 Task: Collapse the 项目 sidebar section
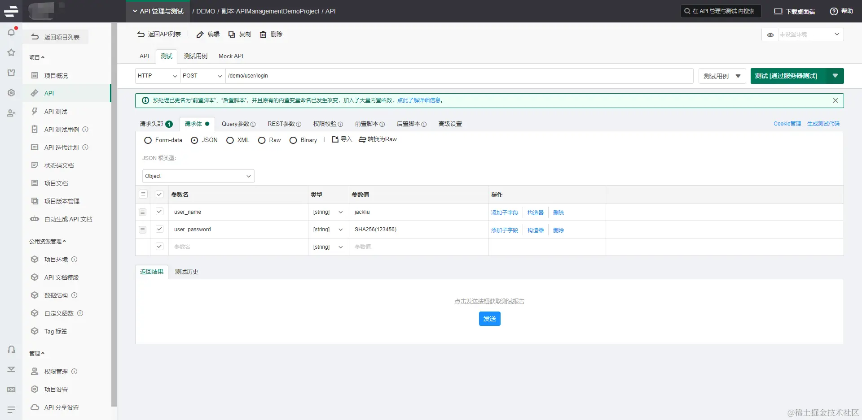tap(37, 57)
